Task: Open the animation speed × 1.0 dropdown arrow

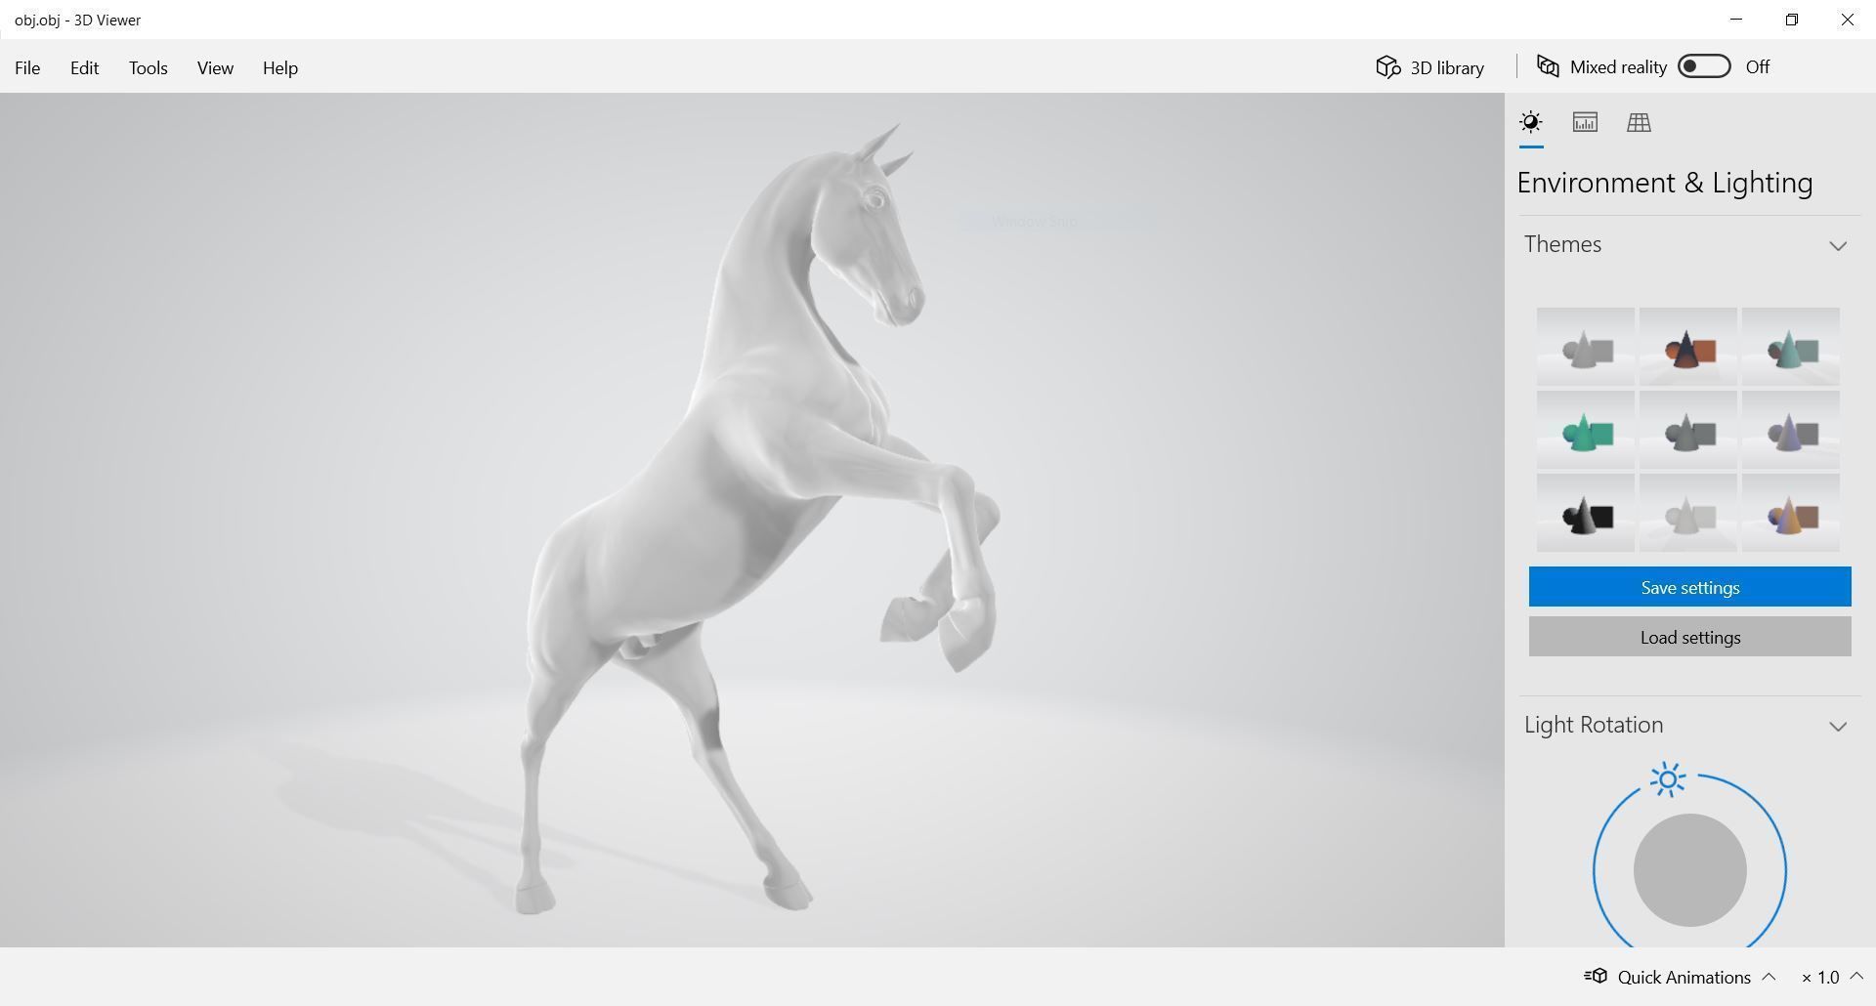Action: 1856,976
